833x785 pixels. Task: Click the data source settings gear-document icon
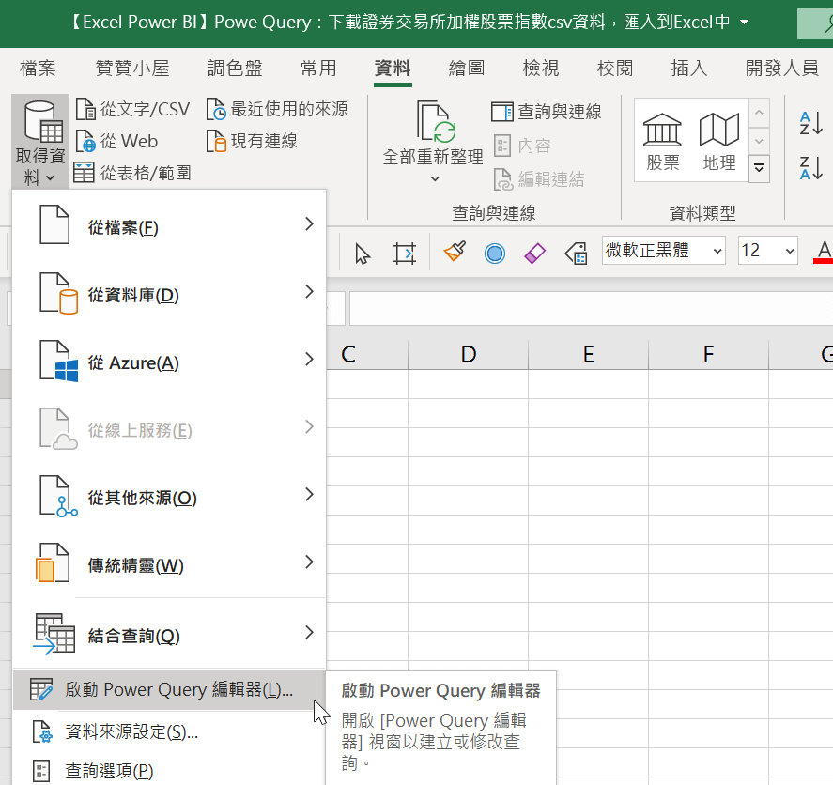(41, 731)
